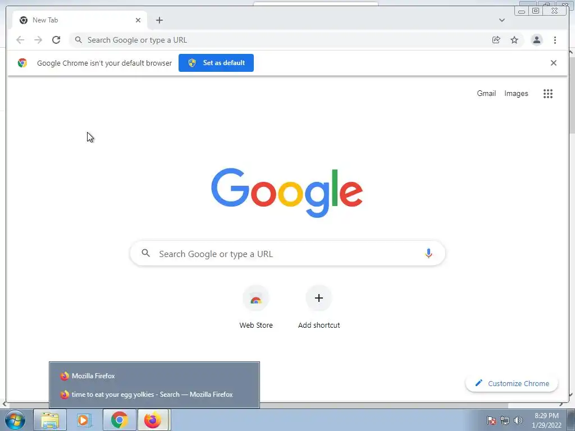Open the Windows Start orb
The image size is (575, 431).
tap(15, 420)
